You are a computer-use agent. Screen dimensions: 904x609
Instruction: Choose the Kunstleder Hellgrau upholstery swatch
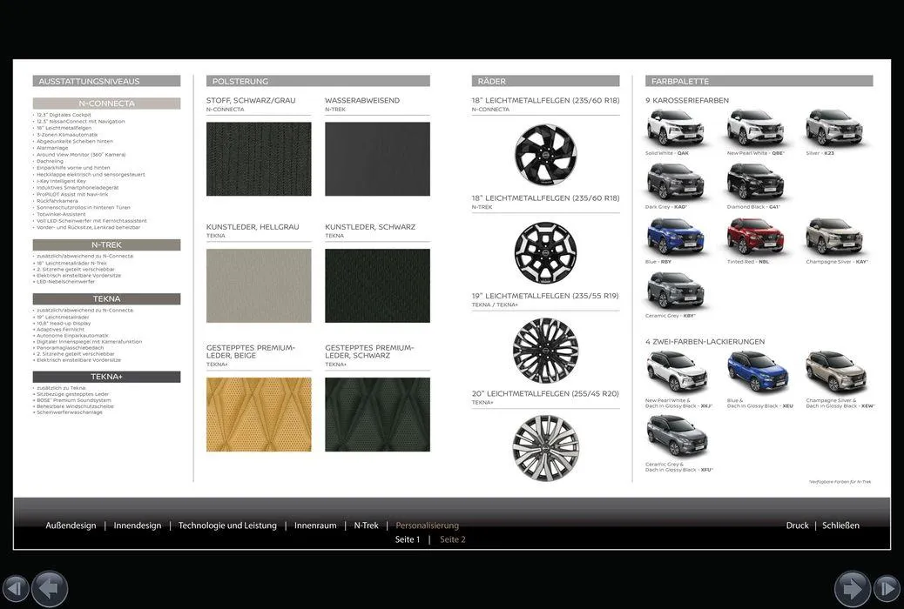[x=259, y=286]
